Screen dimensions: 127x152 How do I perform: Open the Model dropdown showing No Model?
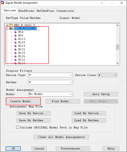click(71, 94)
